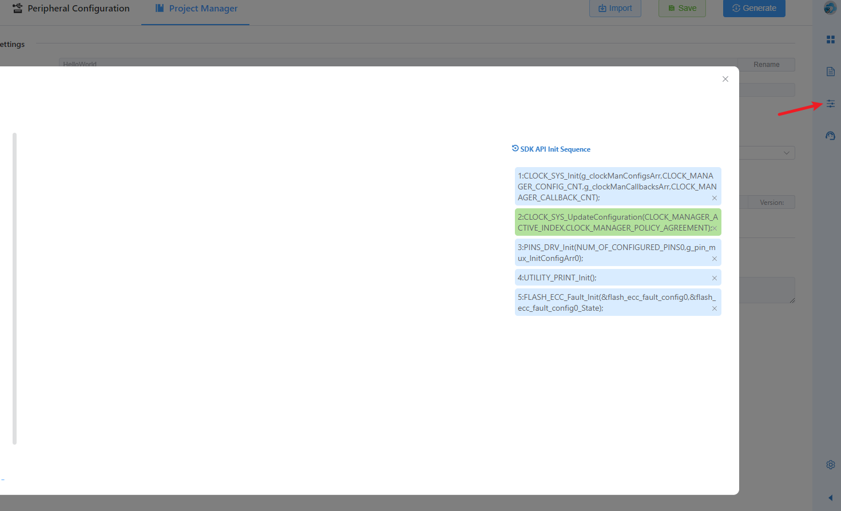Screen dimensions: 841x511
Task: Click the SDK API Init Sequence refresh icon
Action: [x=515, y=148]
